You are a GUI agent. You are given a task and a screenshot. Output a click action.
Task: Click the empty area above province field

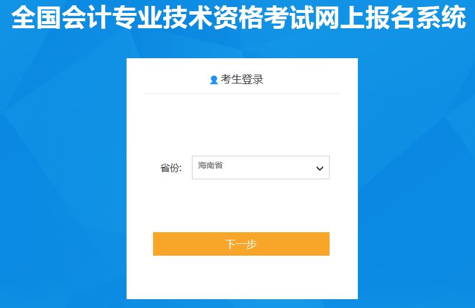(x=242, y=124)
